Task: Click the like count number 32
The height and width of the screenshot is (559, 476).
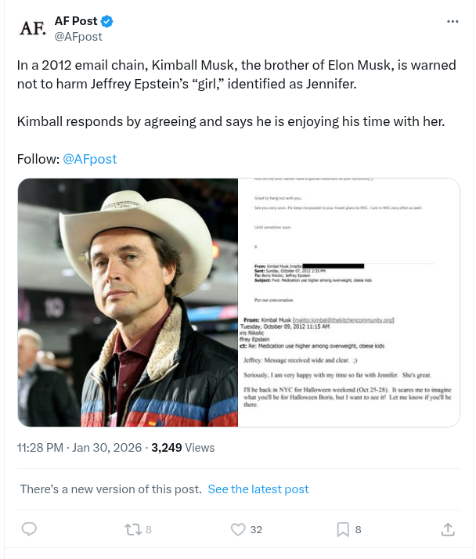Action: [x=256, y=530]
